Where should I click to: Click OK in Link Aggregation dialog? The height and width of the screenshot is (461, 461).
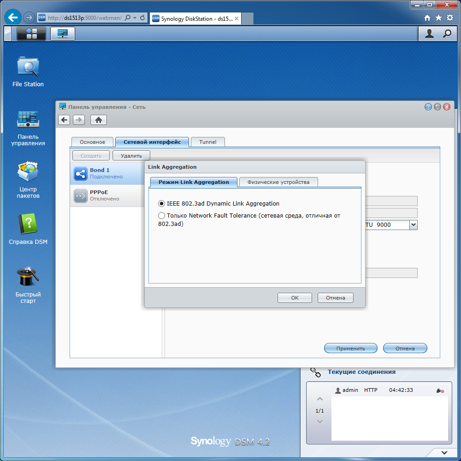[x=295, y=298]
